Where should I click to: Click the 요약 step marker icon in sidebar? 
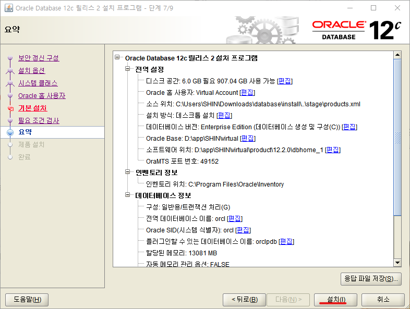point(10,132)
